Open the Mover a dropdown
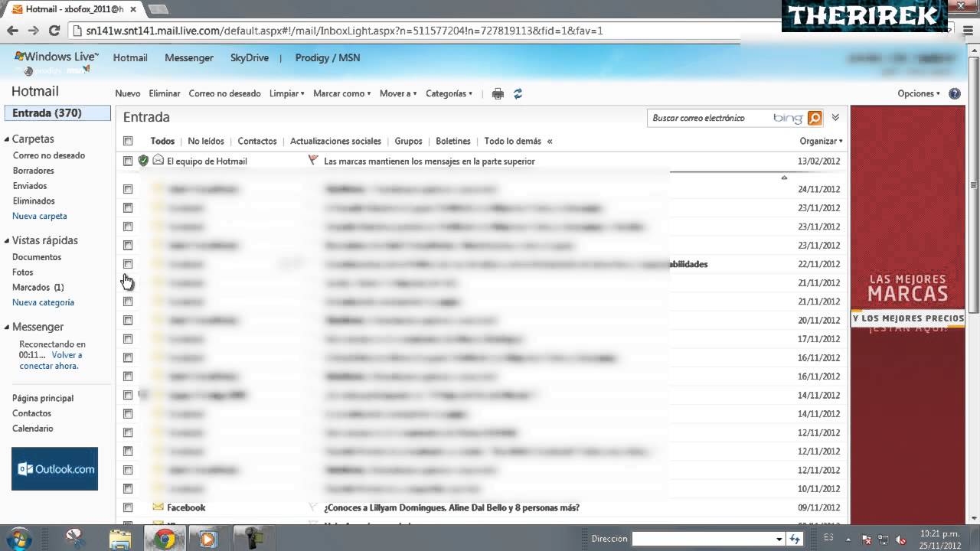 (x=398, y=93)
